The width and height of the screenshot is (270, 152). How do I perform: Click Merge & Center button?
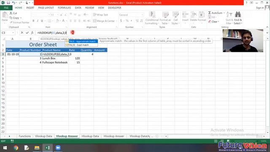pyautogui.click(x=104, y=21)
